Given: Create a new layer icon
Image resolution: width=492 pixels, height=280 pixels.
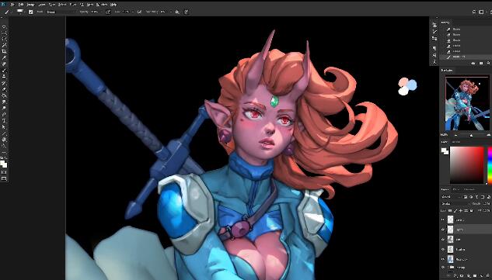Looking at the screenshot, I should [482, 275].
